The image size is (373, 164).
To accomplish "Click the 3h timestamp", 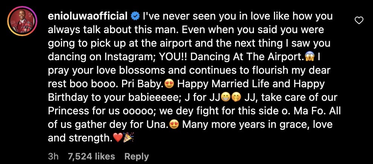I will [x=54, y=156].
